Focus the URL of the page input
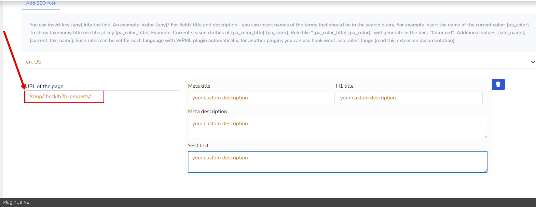Screen dimensions: 536x207 (x=102, y=97)
